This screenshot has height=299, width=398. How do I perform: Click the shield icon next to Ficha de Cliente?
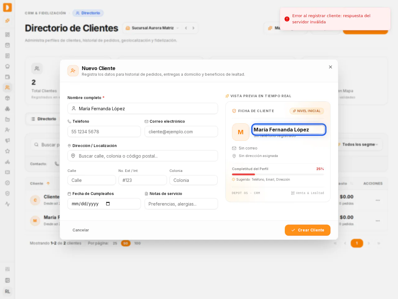[234, 111]
